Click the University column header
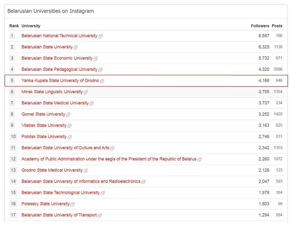Viewport: 290px width, 225px height. (x=31, y=26)
